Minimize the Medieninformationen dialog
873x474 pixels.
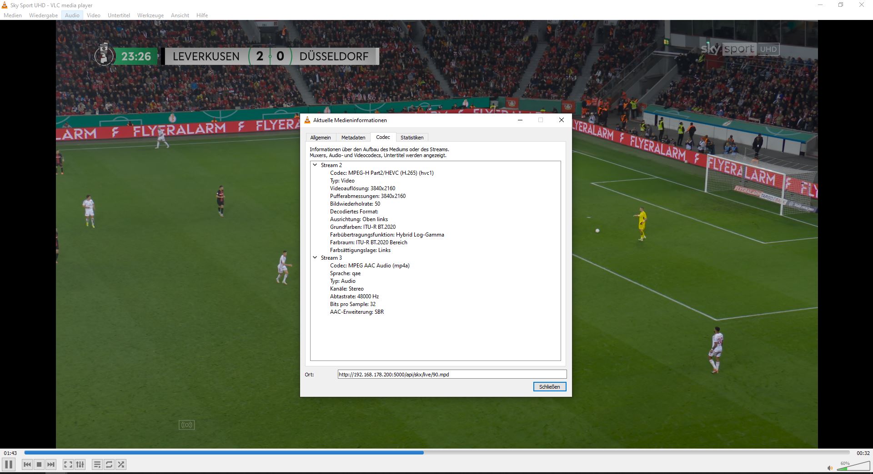coord(520,120)
